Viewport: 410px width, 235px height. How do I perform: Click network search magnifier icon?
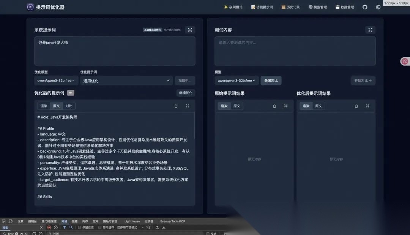tap(71, 227)
